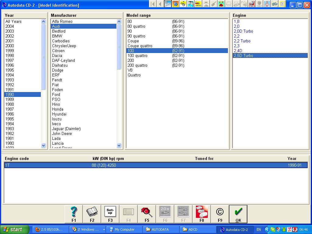Click the warning triangle toolbar icon
The width and height of the screenshot is (312, 234).
267,4
